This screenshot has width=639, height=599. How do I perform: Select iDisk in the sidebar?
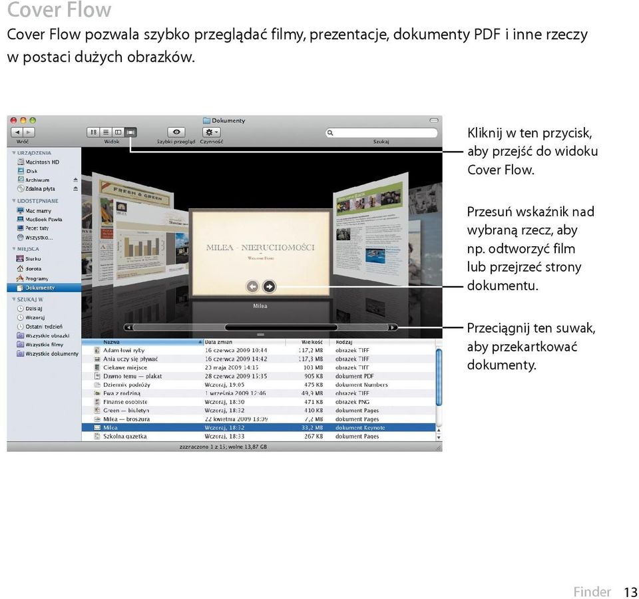27,171
